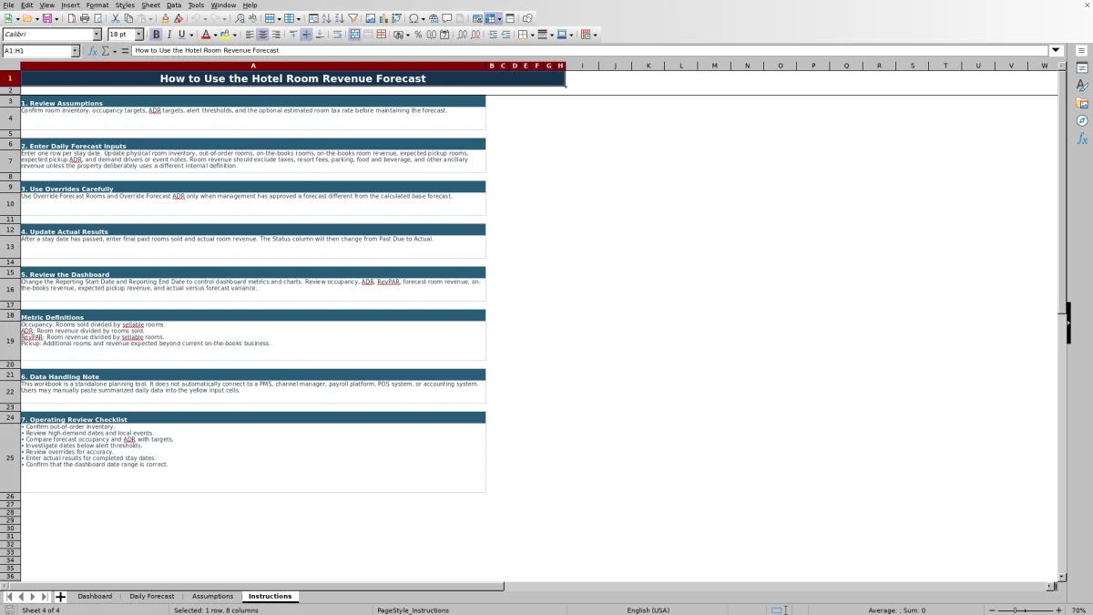Click the AutoFilter funnel icon
The image size is (1093, 615).
(352, 18)
